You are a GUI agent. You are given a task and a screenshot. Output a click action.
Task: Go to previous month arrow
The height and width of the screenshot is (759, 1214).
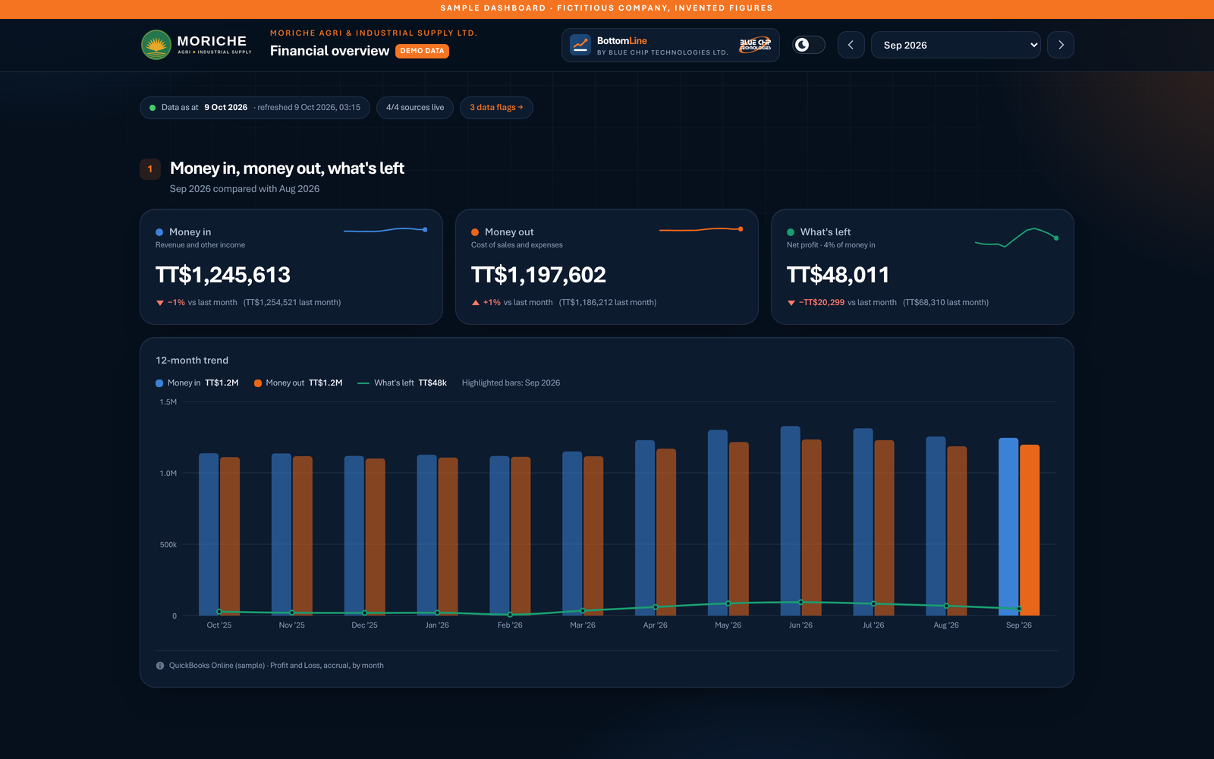tap(851, 45)
